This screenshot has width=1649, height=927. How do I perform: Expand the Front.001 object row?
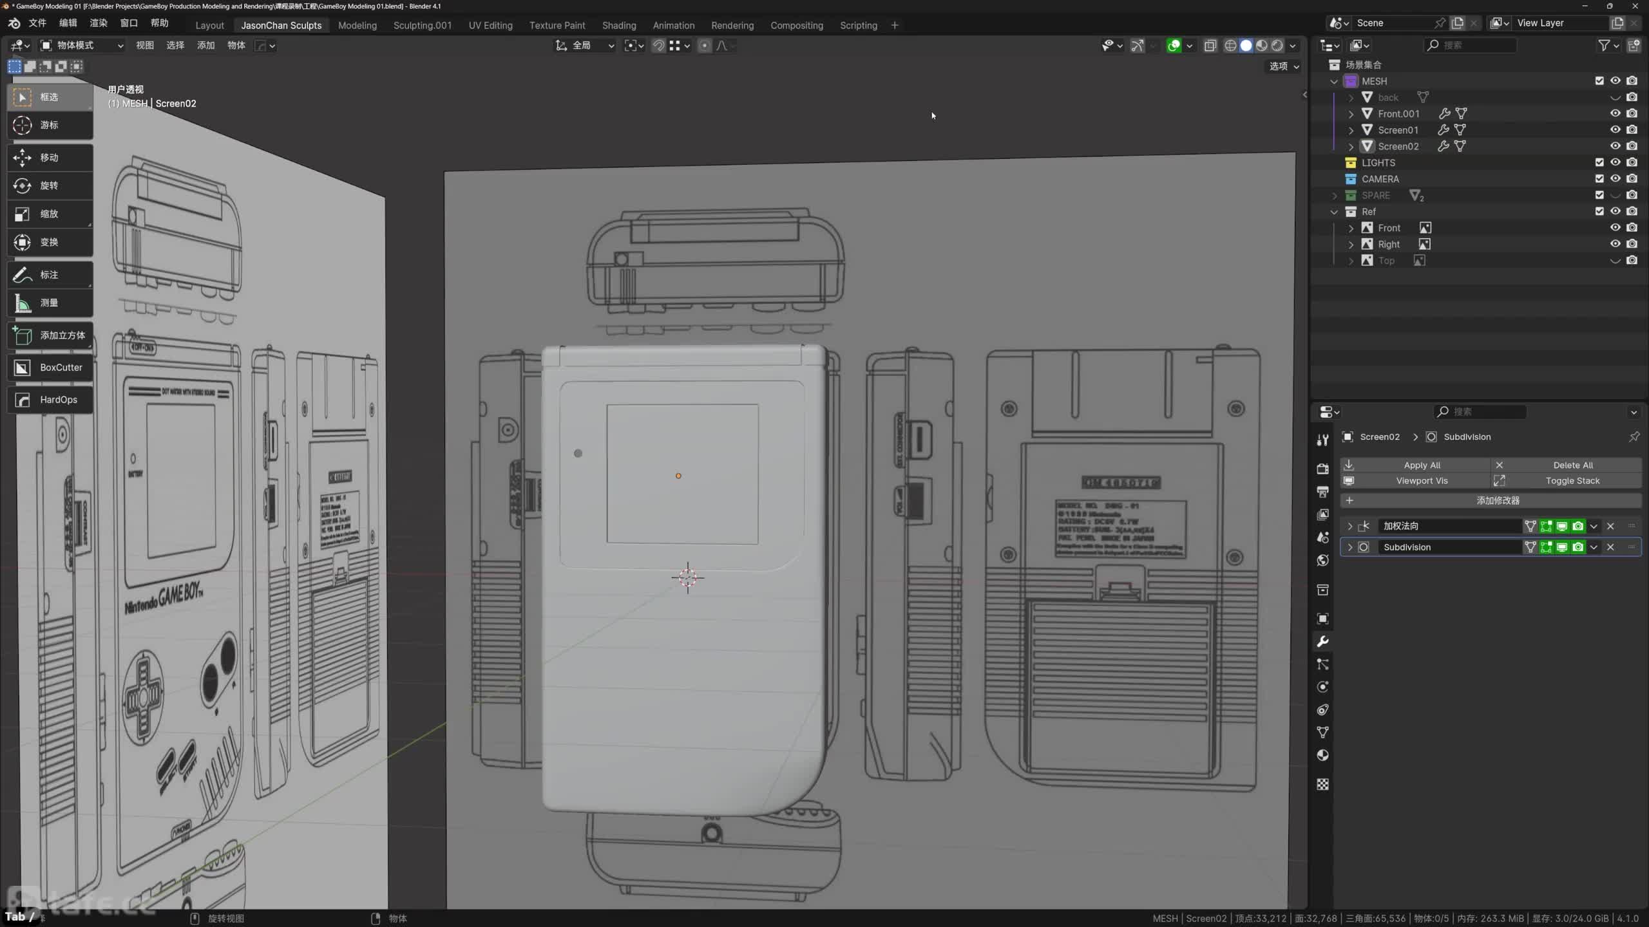click(x=1351, y=114)
